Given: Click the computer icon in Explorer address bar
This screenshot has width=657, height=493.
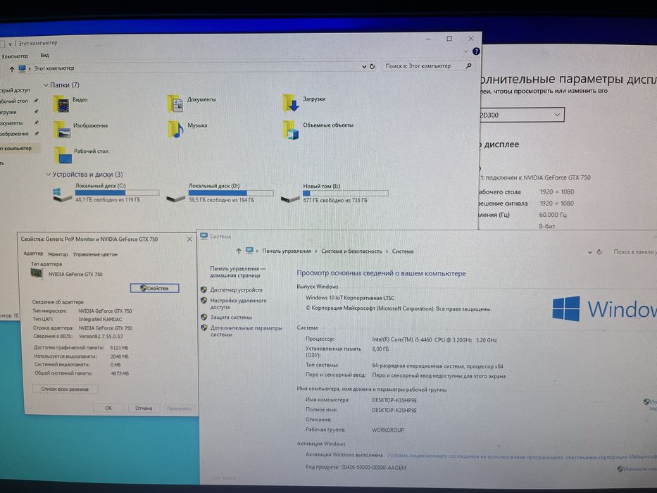Looking at the screenshot, I should 23,68.
